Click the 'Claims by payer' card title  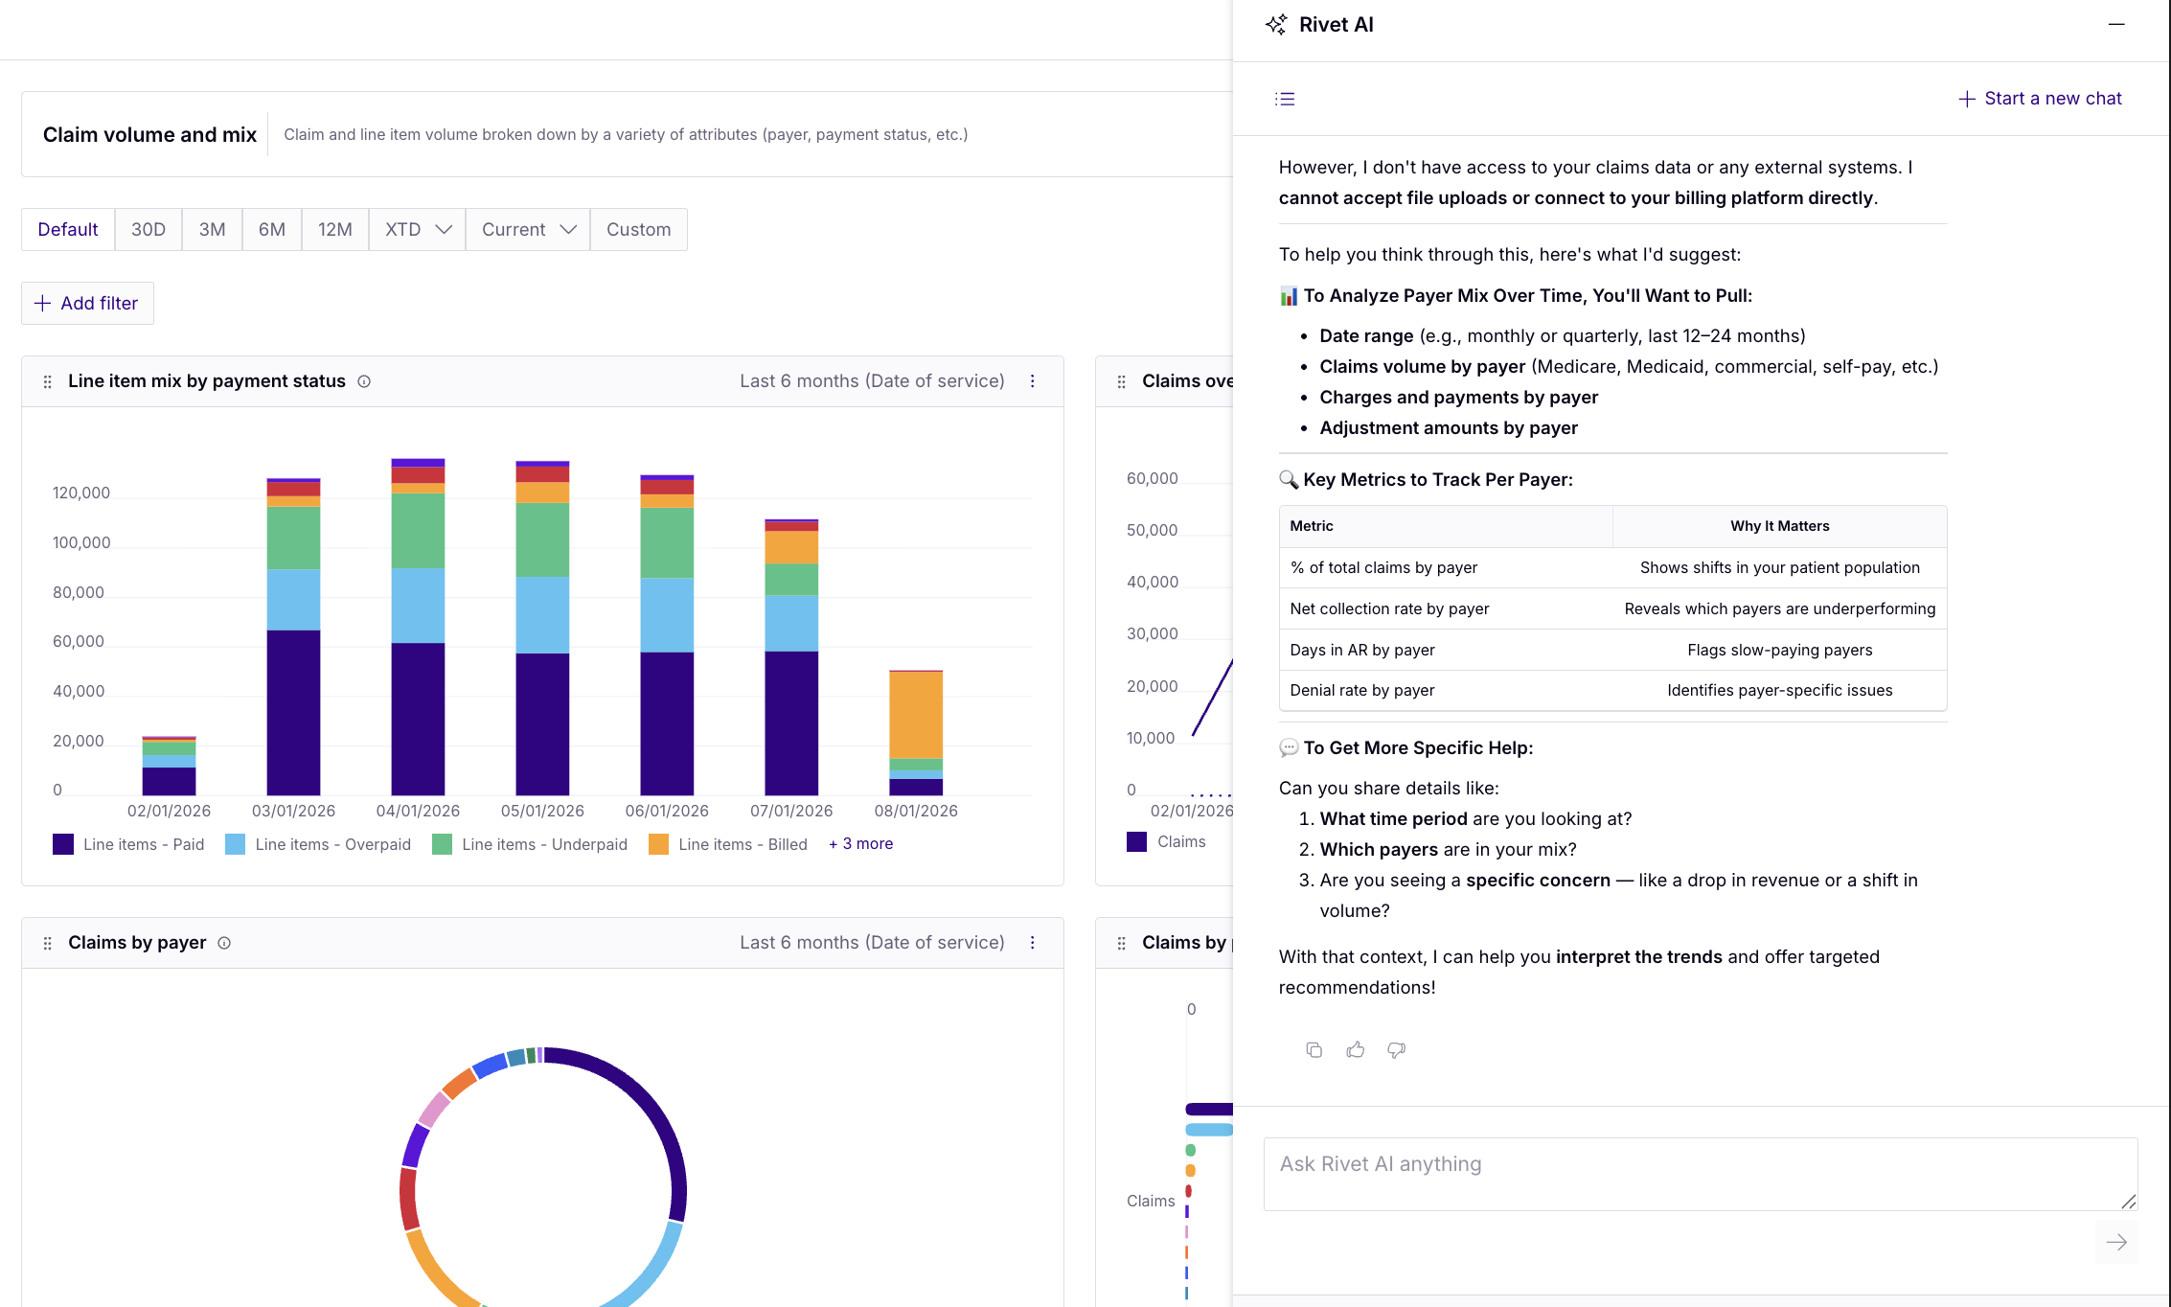(x=137, y=943)
